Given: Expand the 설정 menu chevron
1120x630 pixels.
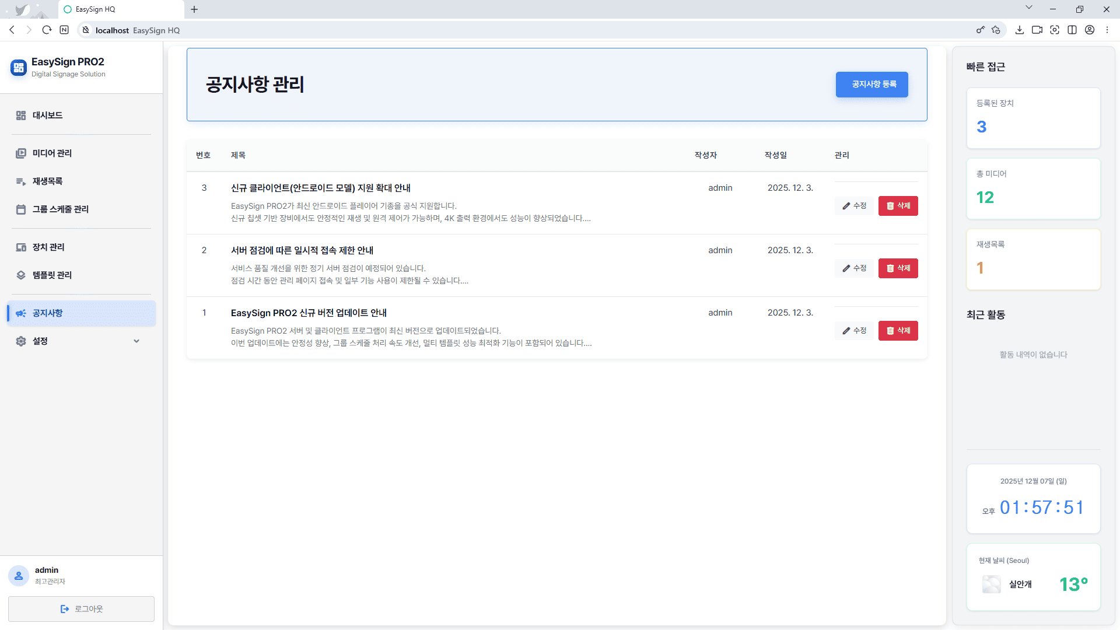Looking at the screenshot, I should (x=136, y=341).
